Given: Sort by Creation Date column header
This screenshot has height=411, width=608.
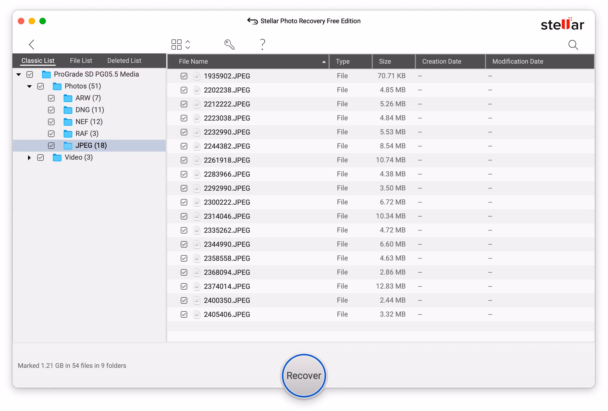Looking at the screenshot, I should (450, 61).
